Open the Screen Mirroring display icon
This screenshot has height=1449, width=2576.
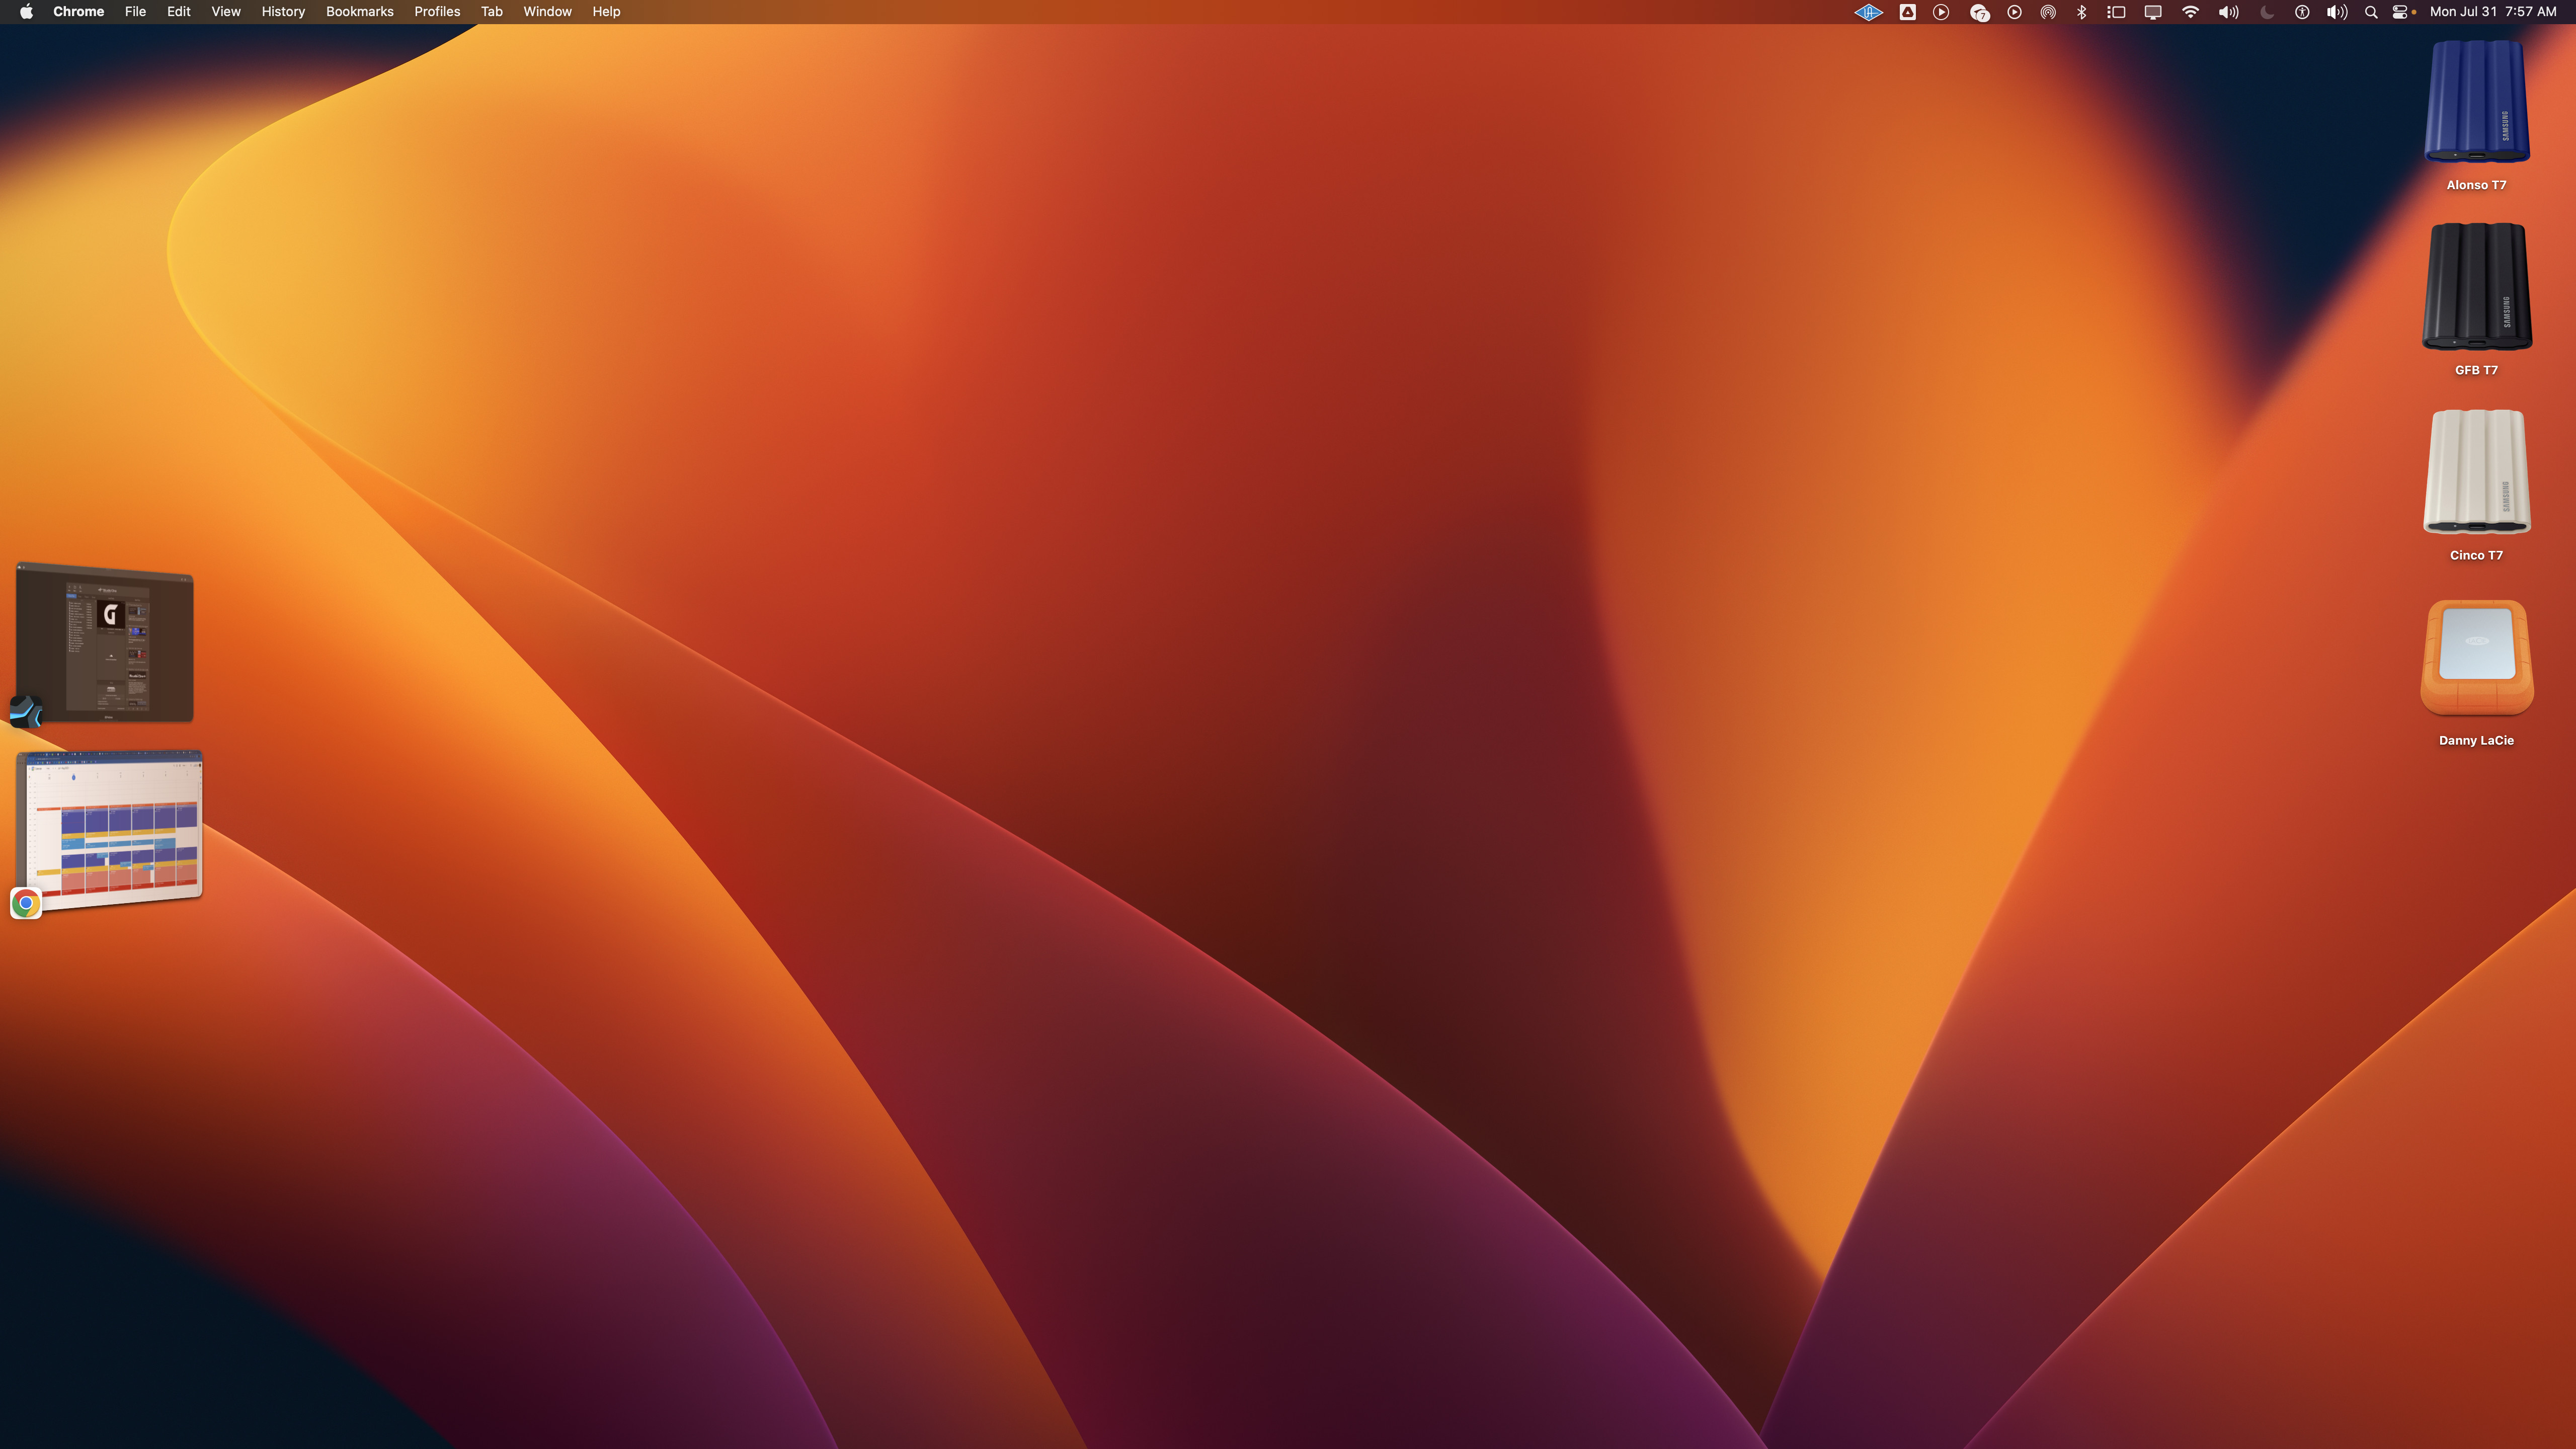click(2153, 12)
